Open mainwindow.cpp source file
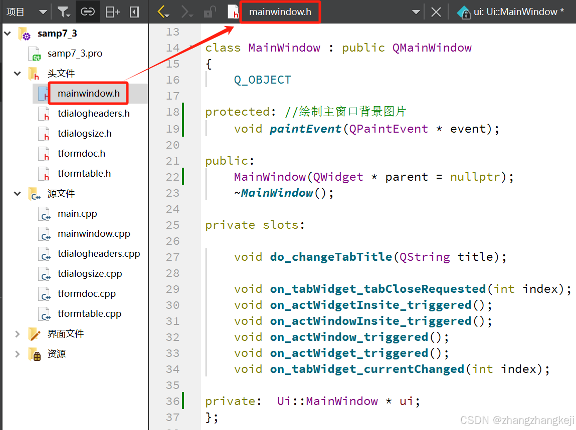Image resolution: width=576 pixels, height=430 pixels. (94, 234)
